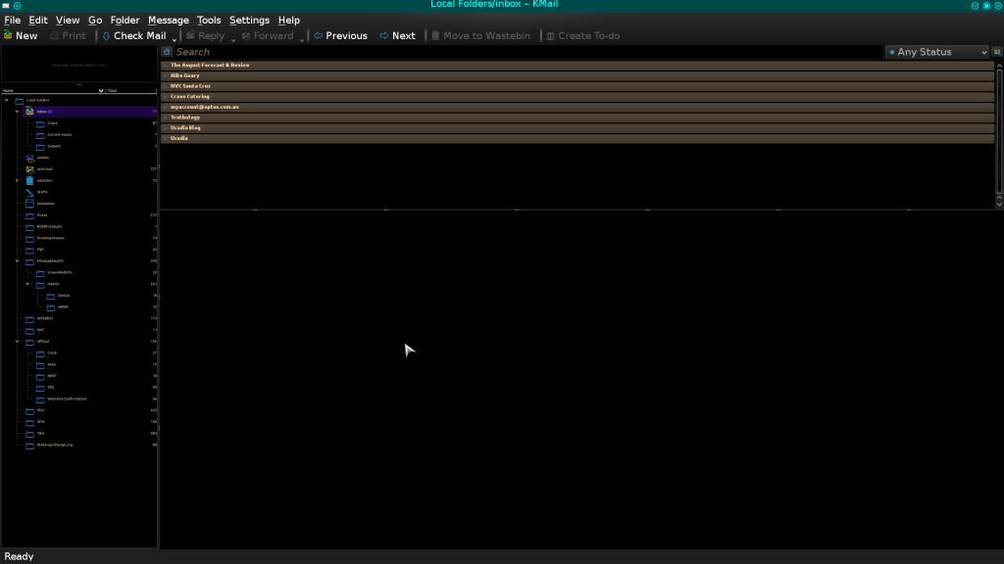Open the View menu
The width and height of the screenshot is (1004, 564).
point(68,21)
